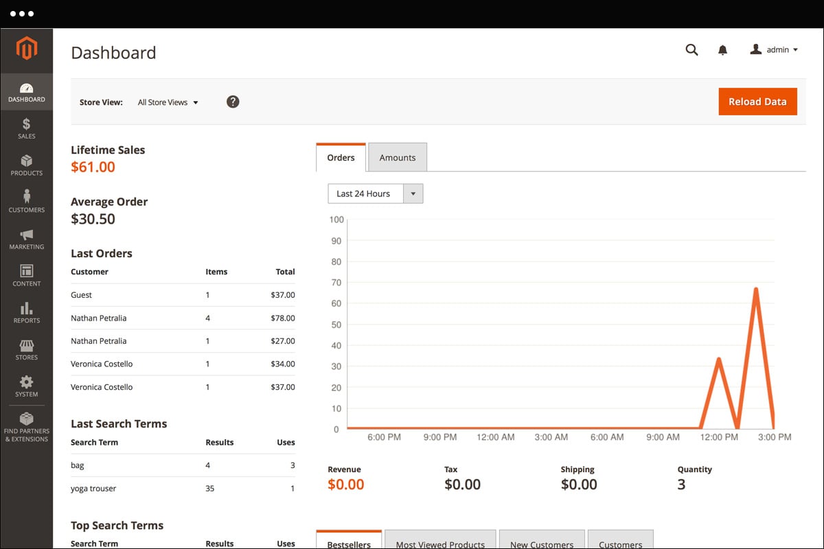The width and height of the screenshot is (824, 549).
Task: Open the All Store Views dropdown
Action: click(168, 102)
